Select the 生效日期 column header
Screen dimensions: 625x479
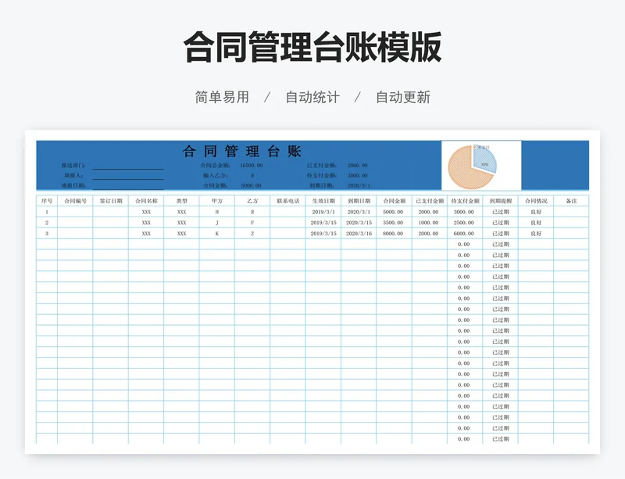coord(323,201)
